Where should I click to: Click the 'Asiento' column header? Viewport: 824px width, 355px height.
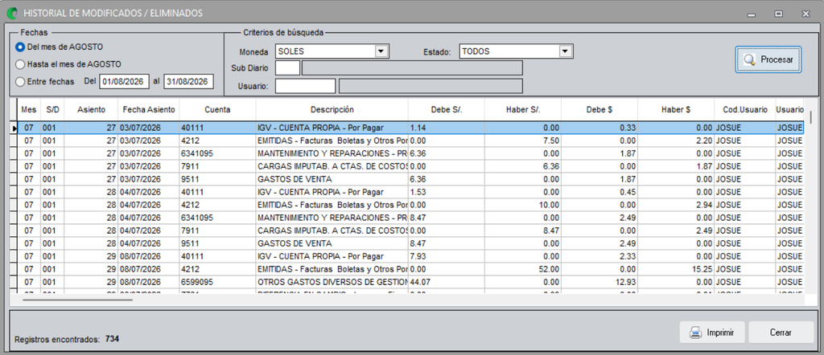(91, 109)
